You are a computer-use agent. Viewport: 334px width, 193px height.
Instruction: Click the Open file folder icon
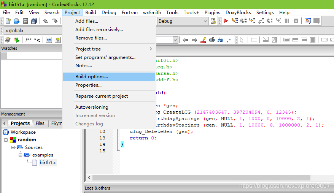click(x=17, y=21)
